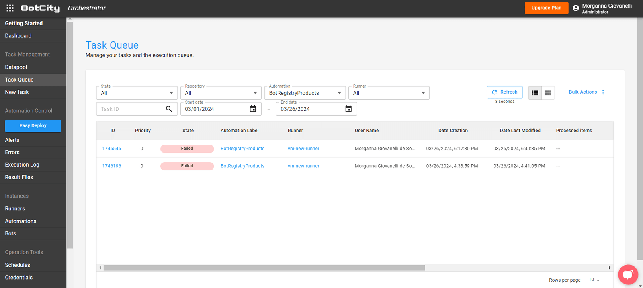The image size is (643, 288).
Task: Click the Priority column header
Action: point(143,131)
